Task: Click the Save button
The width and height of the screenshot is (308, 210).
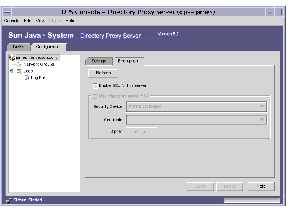Action: (x=200, y=186)
